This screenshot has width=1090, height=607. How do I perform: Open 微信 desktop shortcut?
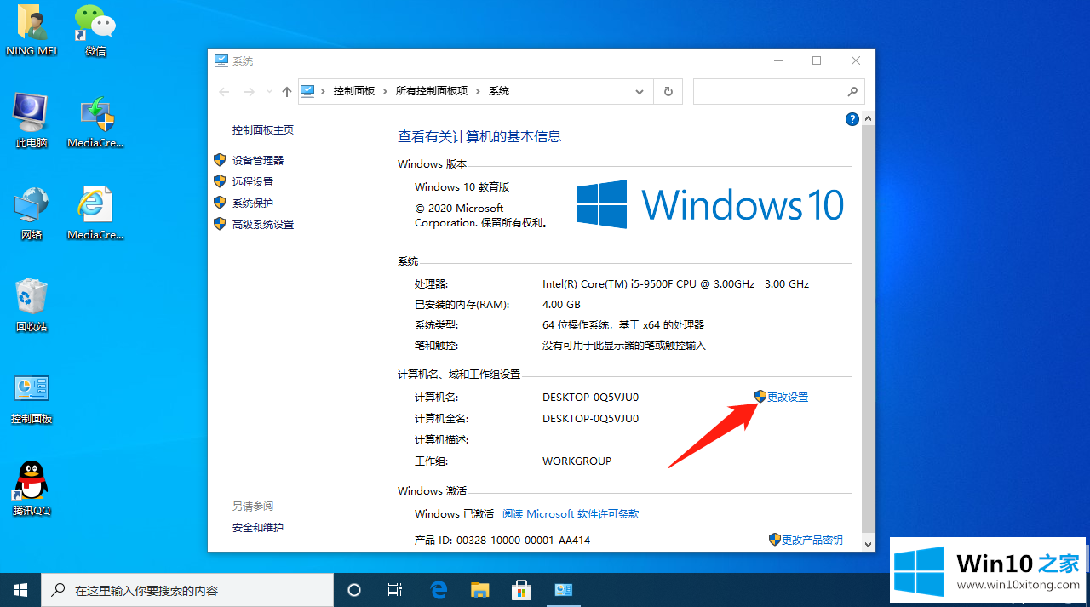(x=95, y=30)
